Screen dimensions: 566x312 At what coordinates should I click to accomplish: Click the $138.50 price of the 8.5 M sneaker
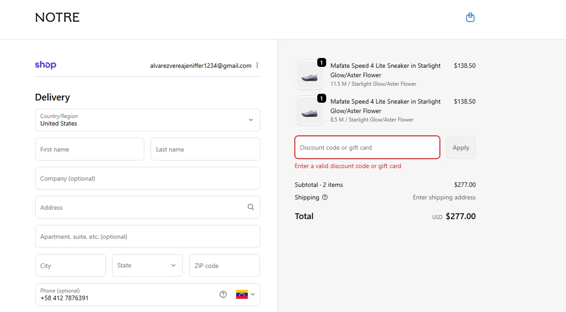click(464, 101)
